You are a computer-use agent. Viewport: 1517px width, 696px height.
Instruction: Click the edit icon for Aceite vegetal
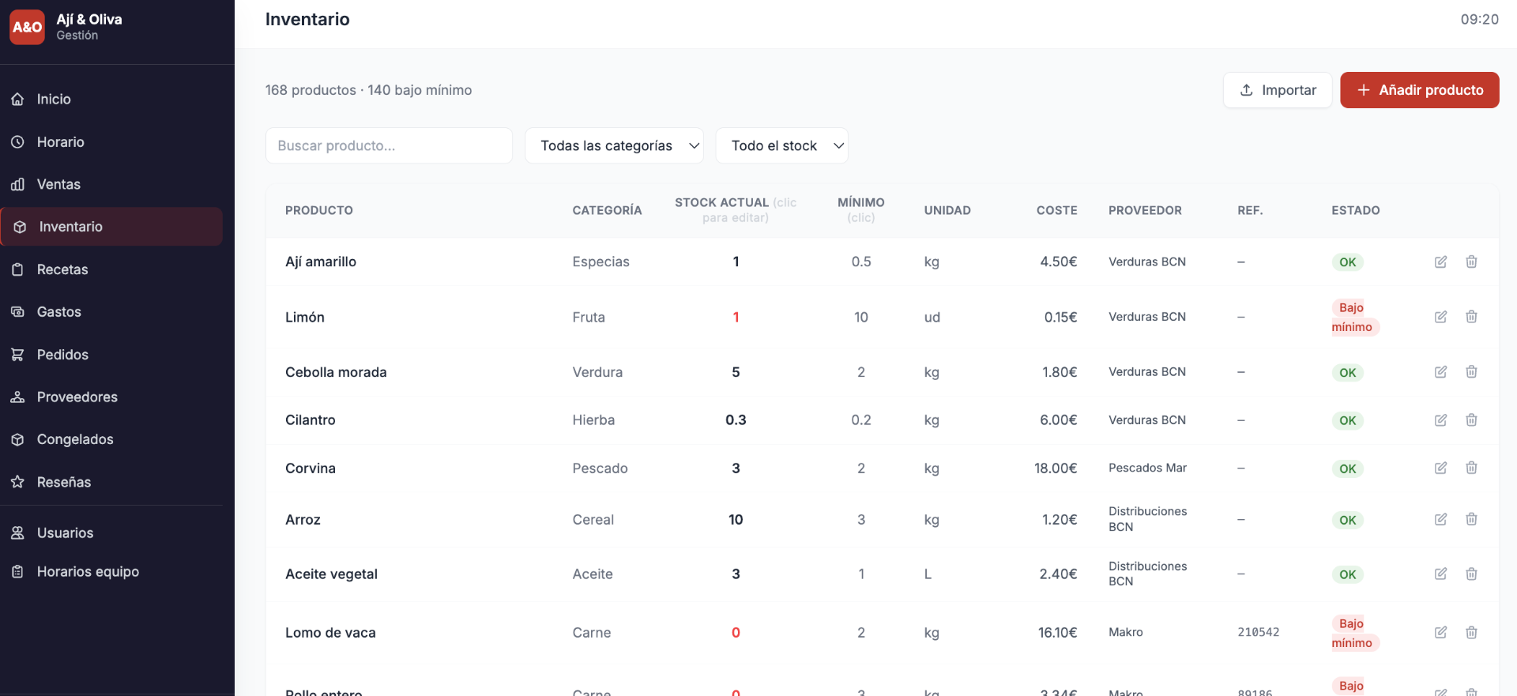coord(1440,574)
